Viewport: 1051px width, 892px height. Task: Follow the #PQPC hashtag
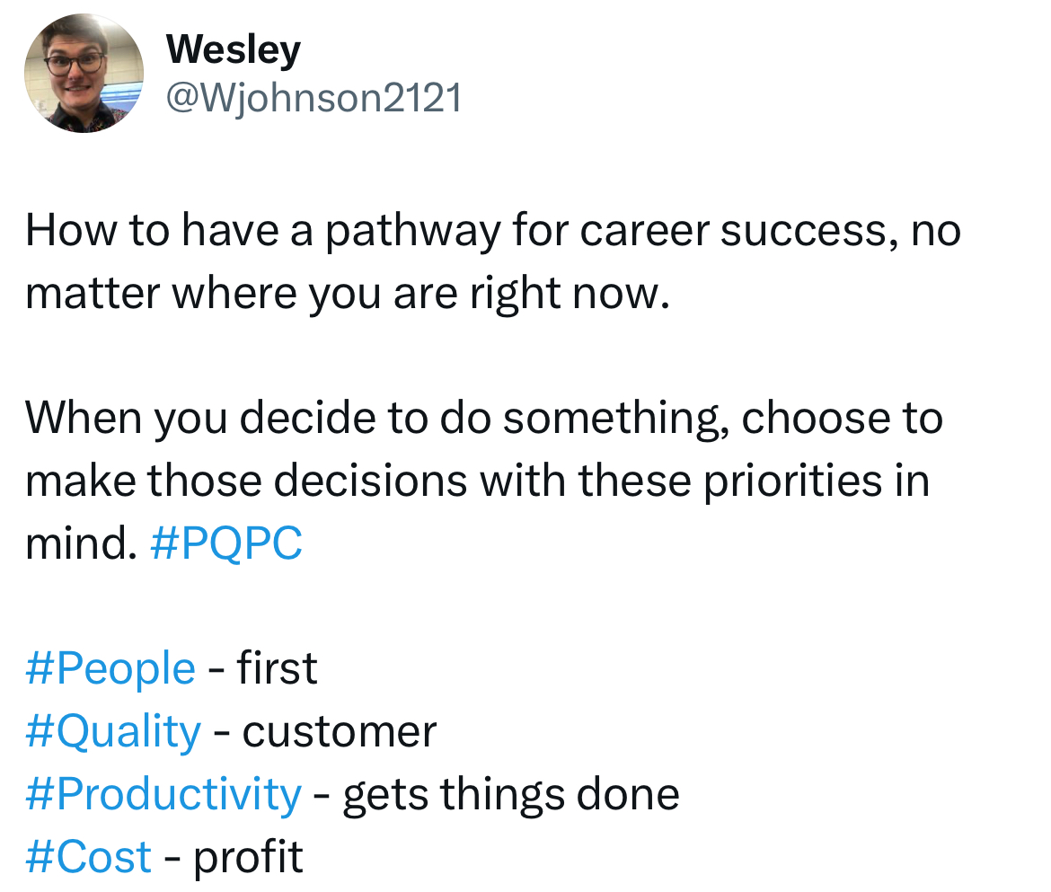click(226, 543)
